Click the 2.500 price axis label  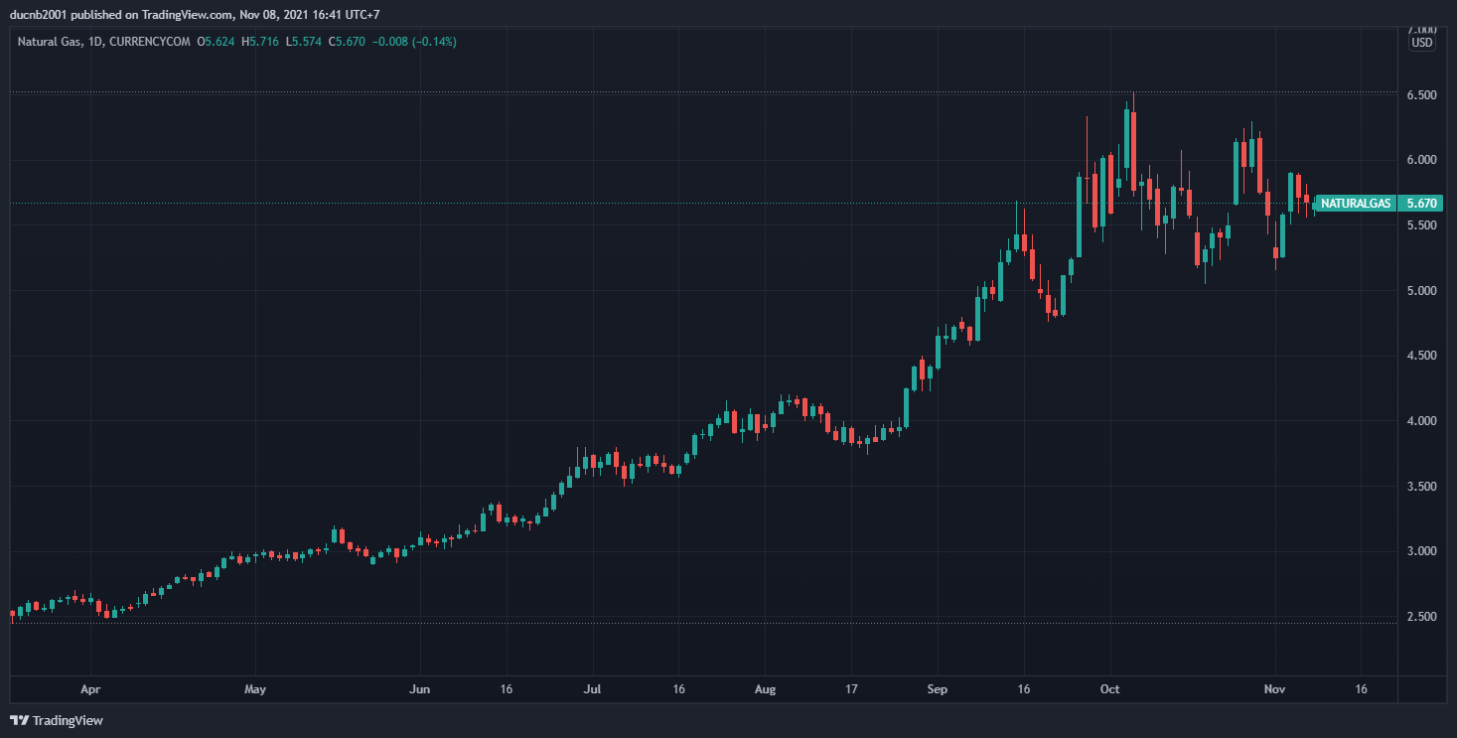pos(1424,617)
